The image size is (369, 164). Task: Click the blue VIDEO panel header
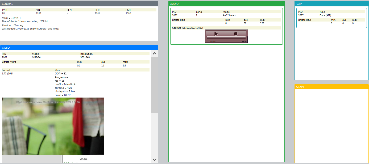(x=79, y=48)
